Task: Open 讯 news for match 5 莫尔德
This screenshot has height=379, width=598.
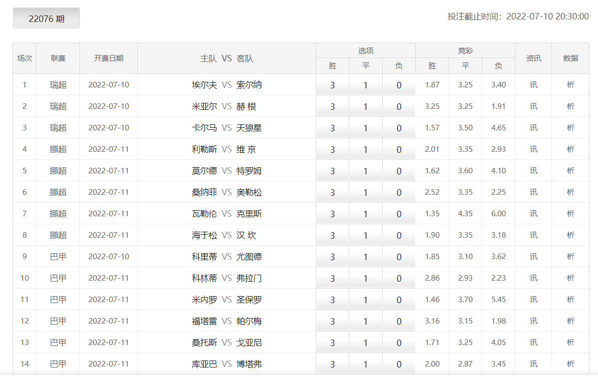Action: tap(534, 170)
